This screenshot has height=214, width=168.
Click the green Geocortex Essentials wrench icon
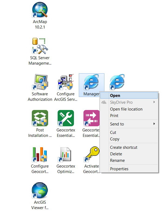tap(66, 118)
